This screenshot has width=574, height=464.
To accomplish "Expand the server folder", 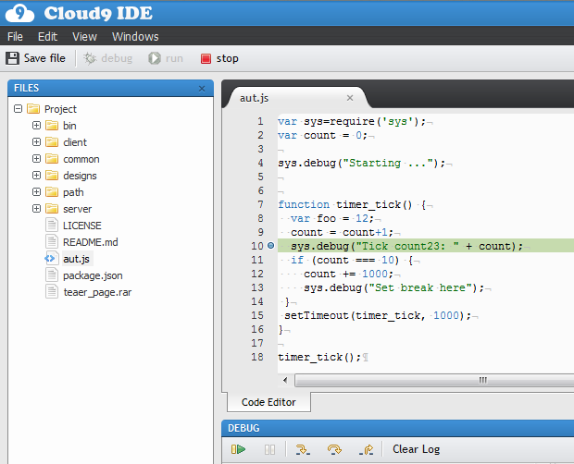I will 36,209.
